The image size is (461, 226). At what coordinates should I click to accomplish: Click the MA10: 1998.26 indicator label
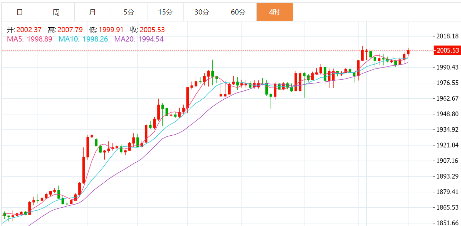(x=83, y=39)
